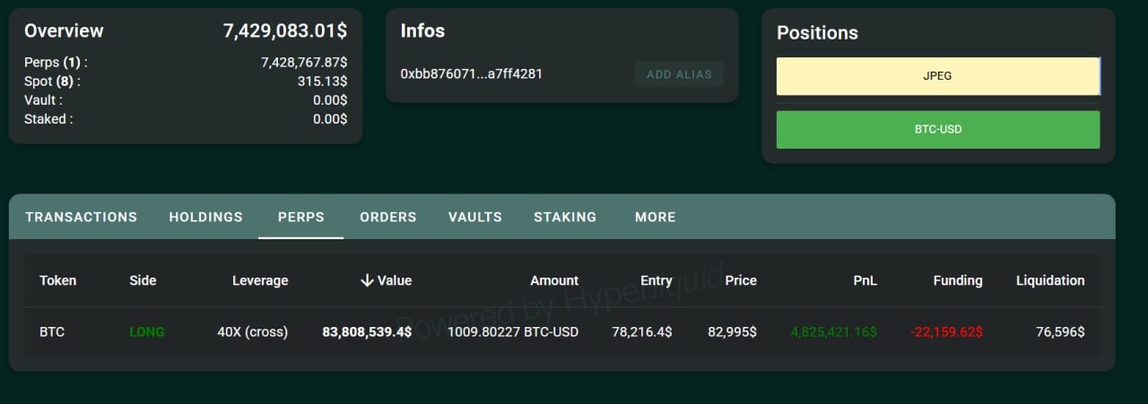Go to the Orders tab
Viewport: 1148px width, 404px height.
click(387, 217)
